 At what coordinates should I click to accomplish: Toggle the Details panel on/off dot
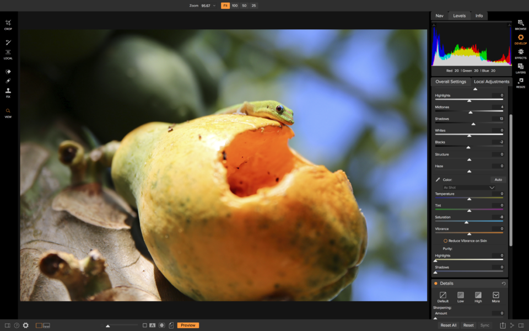[435, 284]
